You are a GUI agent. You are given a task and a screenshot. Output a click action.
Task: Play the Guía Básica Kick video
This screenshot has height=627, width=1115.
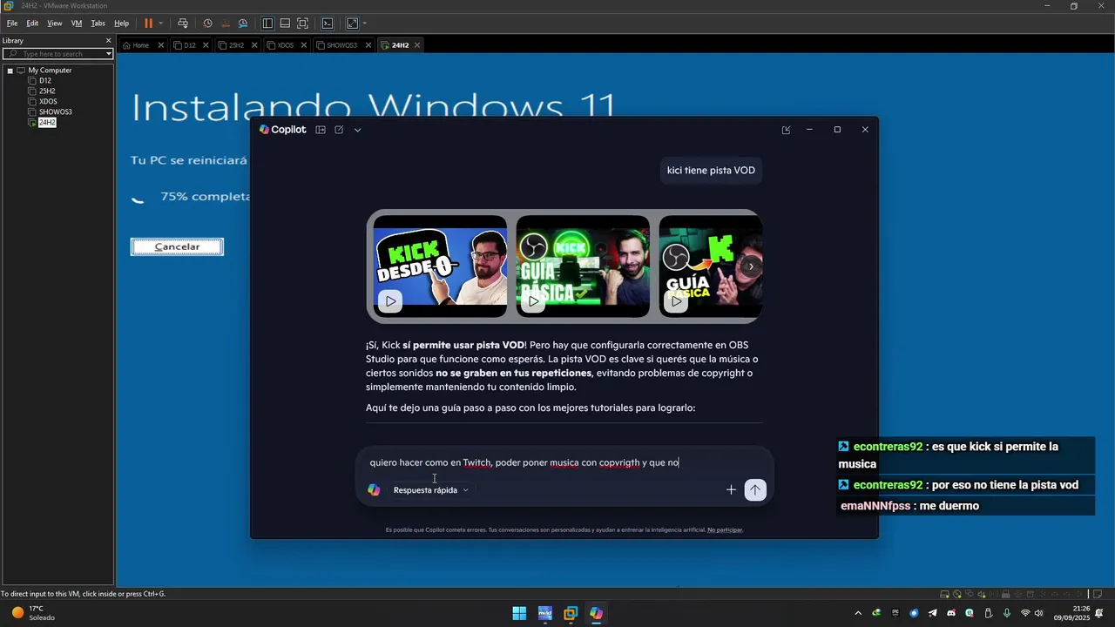pyautogui.click(x=533, y=301)
